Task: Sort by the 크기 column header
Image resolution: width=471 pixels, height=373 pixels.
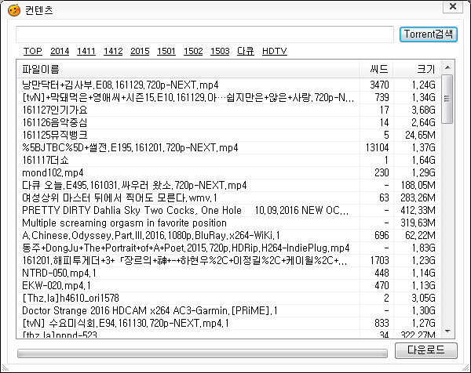Action: pos(417,69)
